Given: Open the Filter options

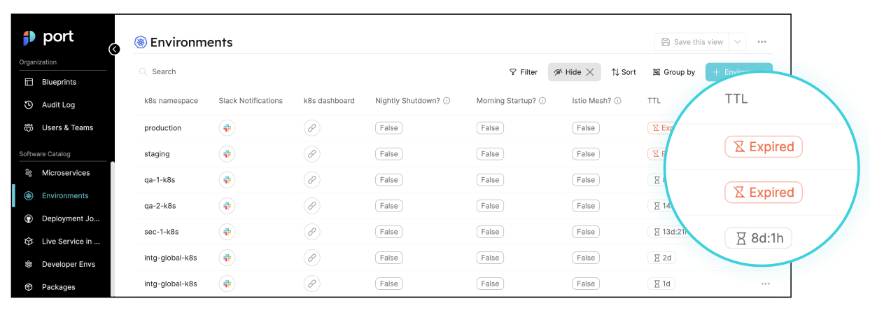Looking at the screenshot, I should pyautogui.click(x=523, y=72).
